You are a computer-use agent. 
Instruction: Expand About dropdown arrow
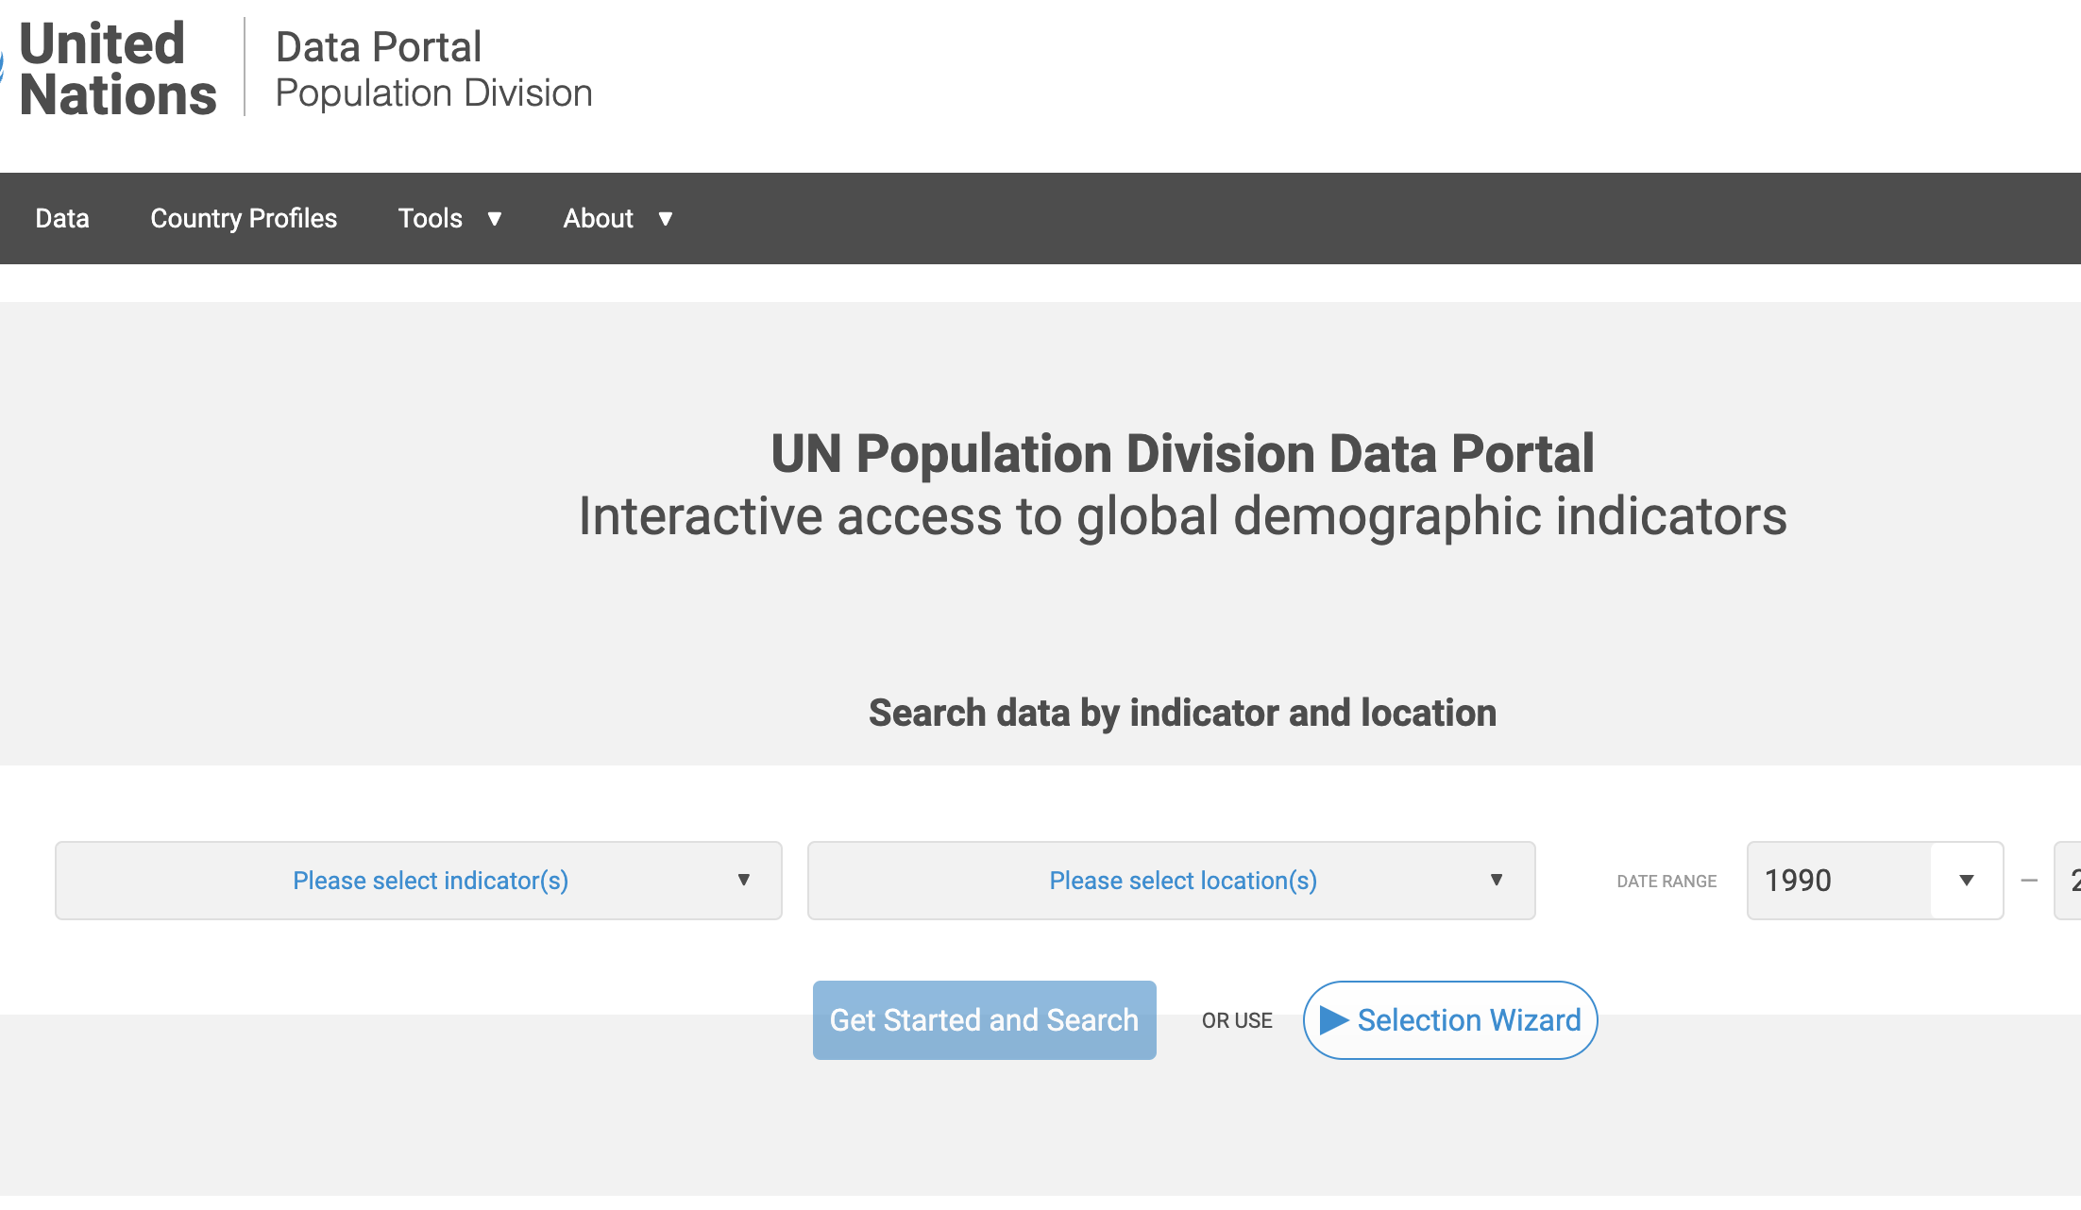tap(666, 219)
